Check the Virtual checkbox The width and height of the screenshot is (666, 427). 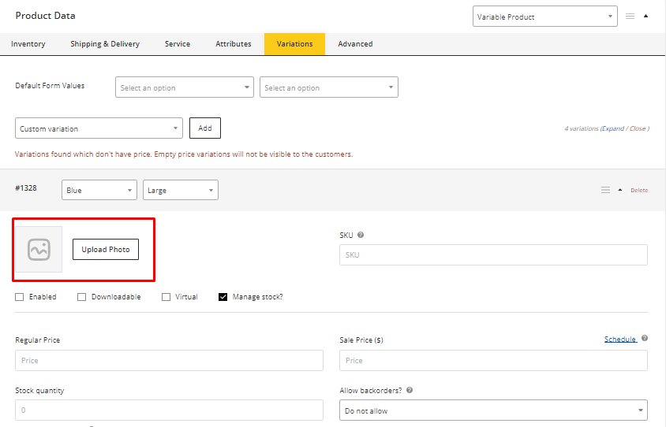tap(166, 297)
